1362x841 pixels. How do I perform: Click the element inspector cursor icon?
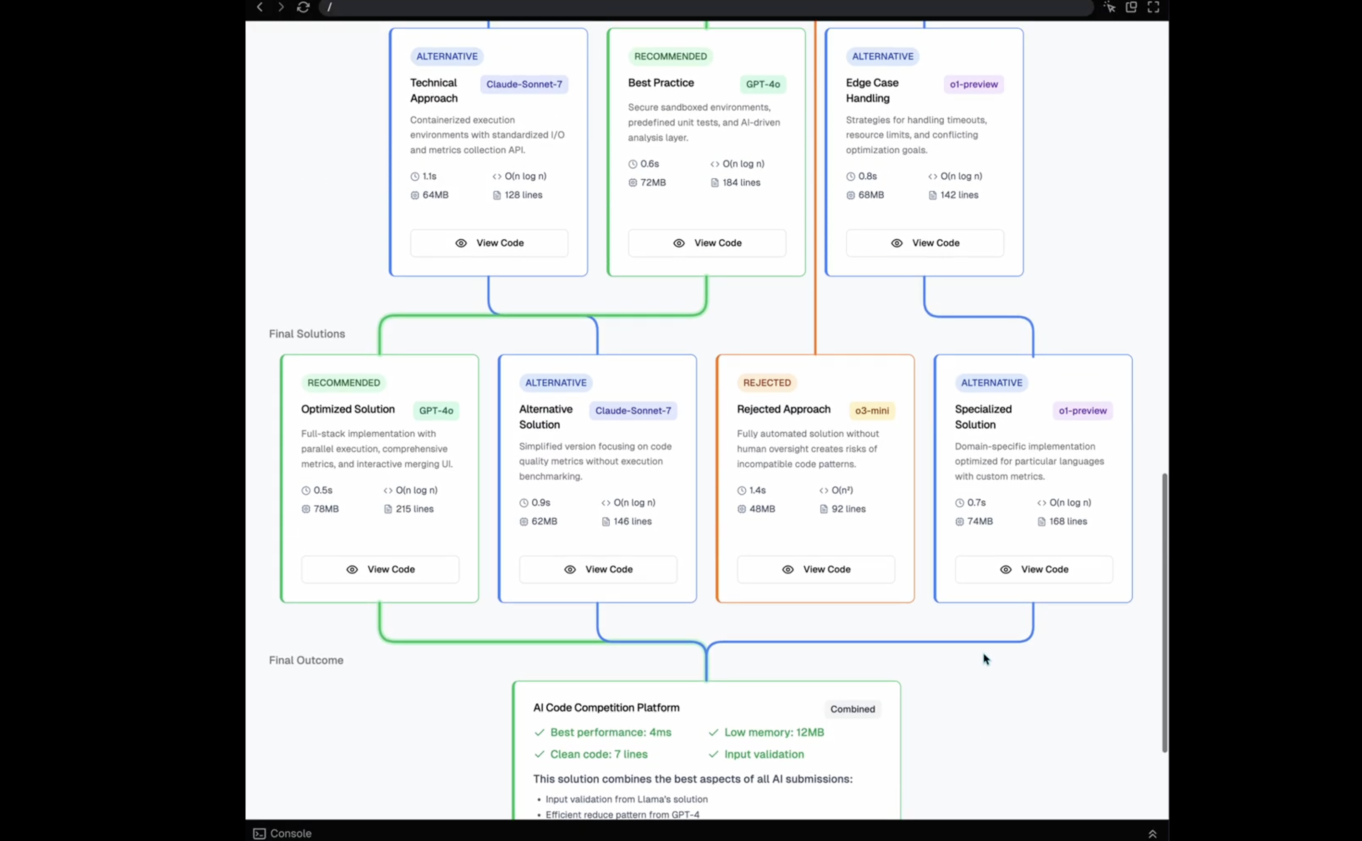click(x=1109, y=7)
